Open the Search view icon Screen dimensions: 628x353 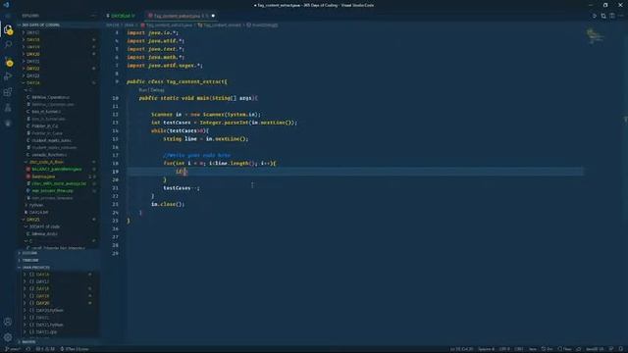8,45
